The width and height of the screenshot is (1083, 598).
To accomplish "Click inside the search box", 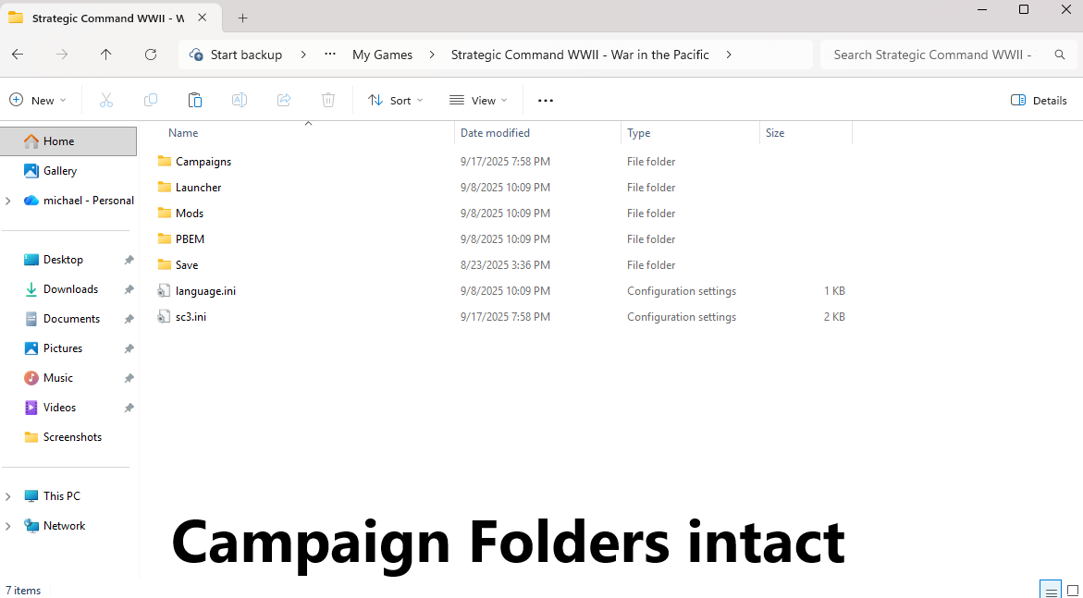I will coord(930,55).
